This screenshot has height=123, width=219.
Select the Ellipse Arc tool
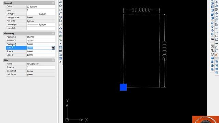60,32
